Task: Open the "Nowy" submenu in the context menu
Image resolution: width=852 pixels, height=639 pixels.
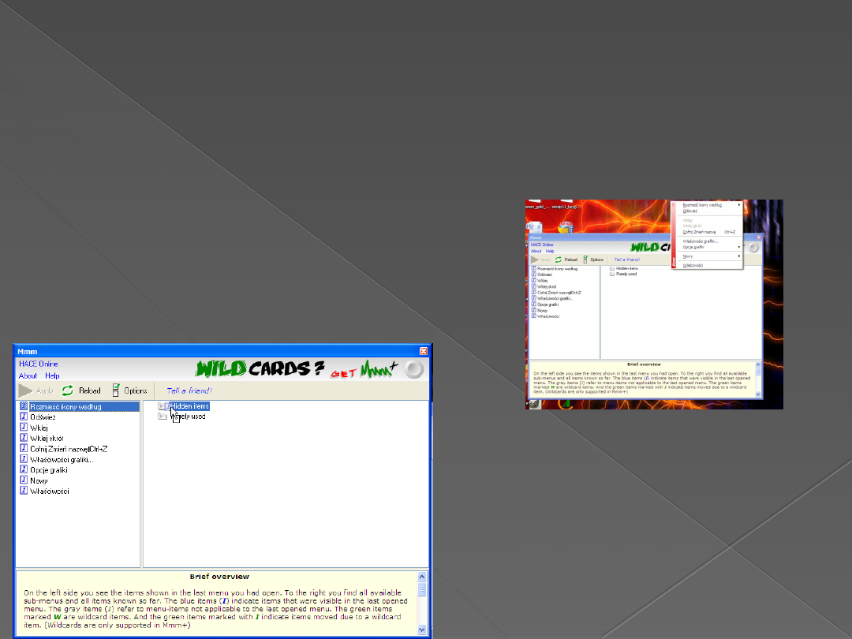Action: [687, 256]
